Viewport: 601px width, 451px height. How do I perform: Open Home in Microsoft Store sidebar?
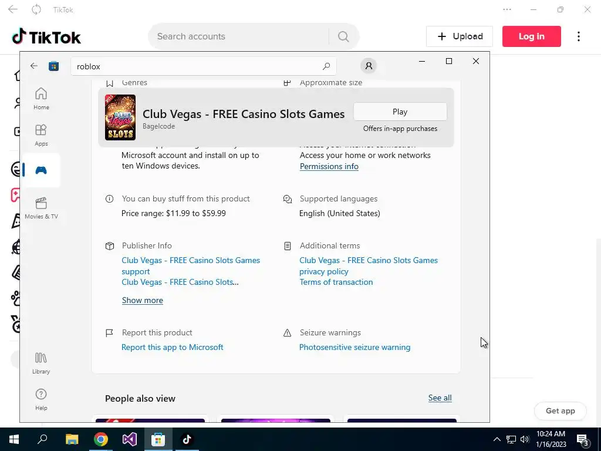(x=41, y=99)
